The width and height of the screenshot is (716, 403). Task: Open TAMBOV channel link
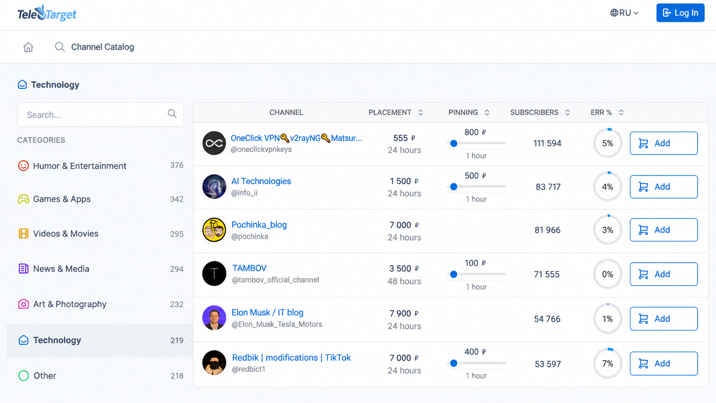tap(249, 268)
